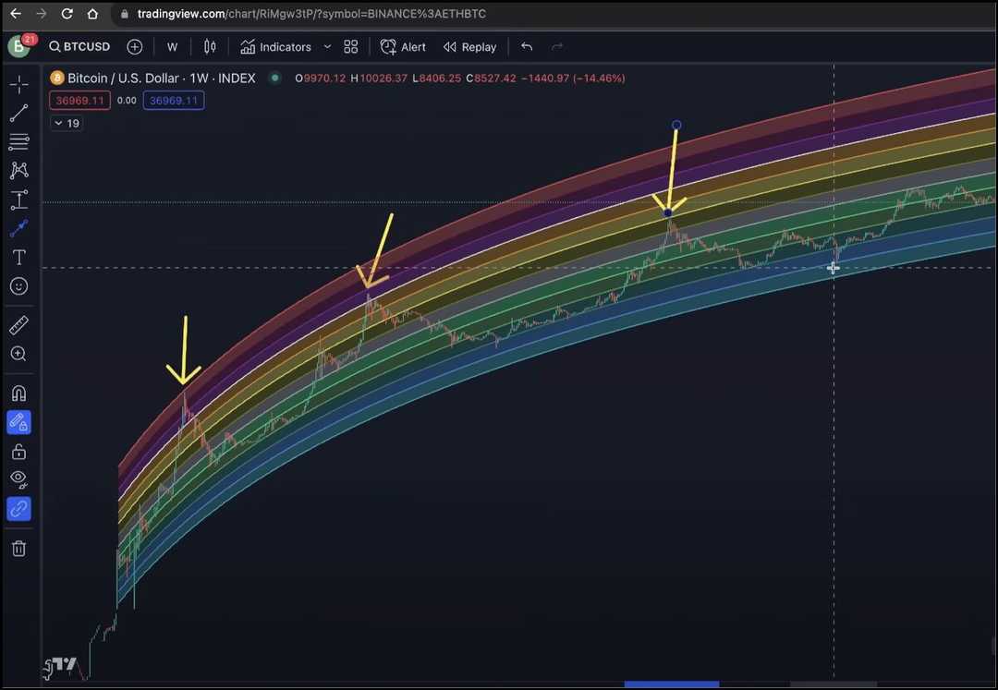Create a new Alert
The height and width of the screenshot is (690, 998).
point(403,46)
